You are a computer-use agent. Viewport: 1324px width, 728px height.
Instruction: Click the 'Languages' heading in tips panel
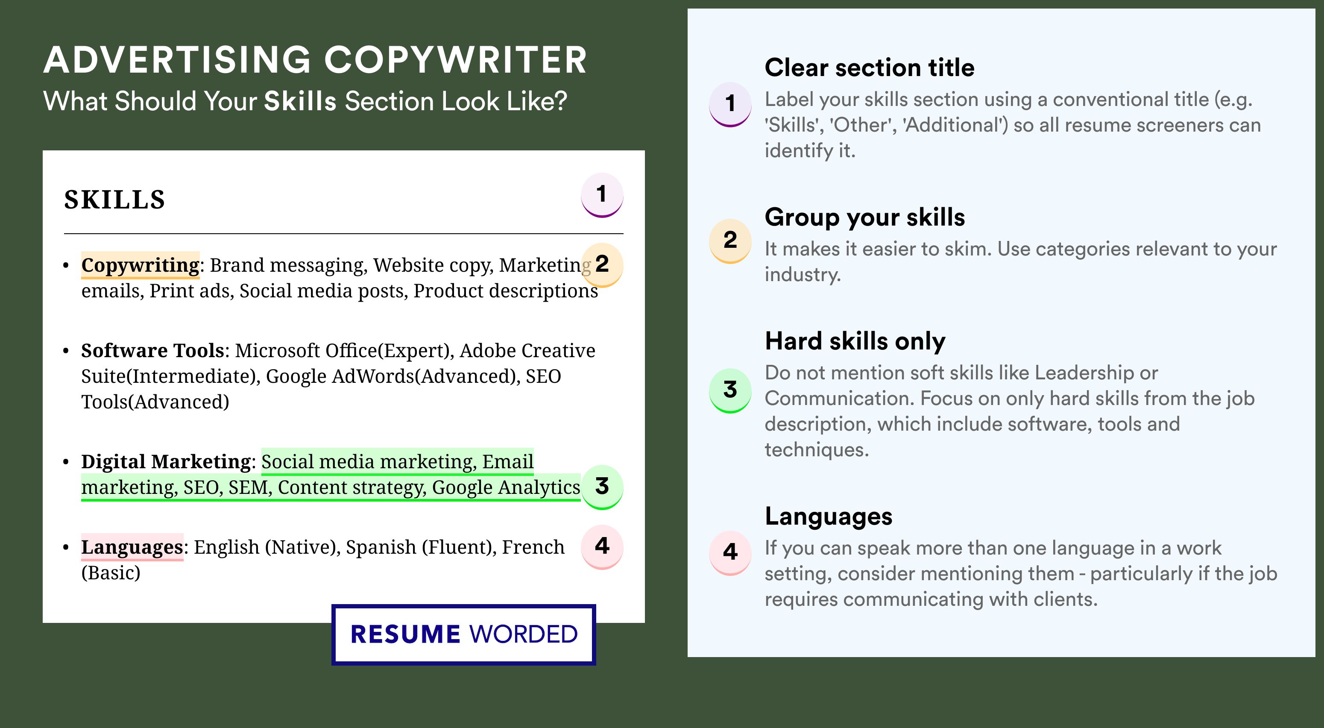[x=829, y=517]
